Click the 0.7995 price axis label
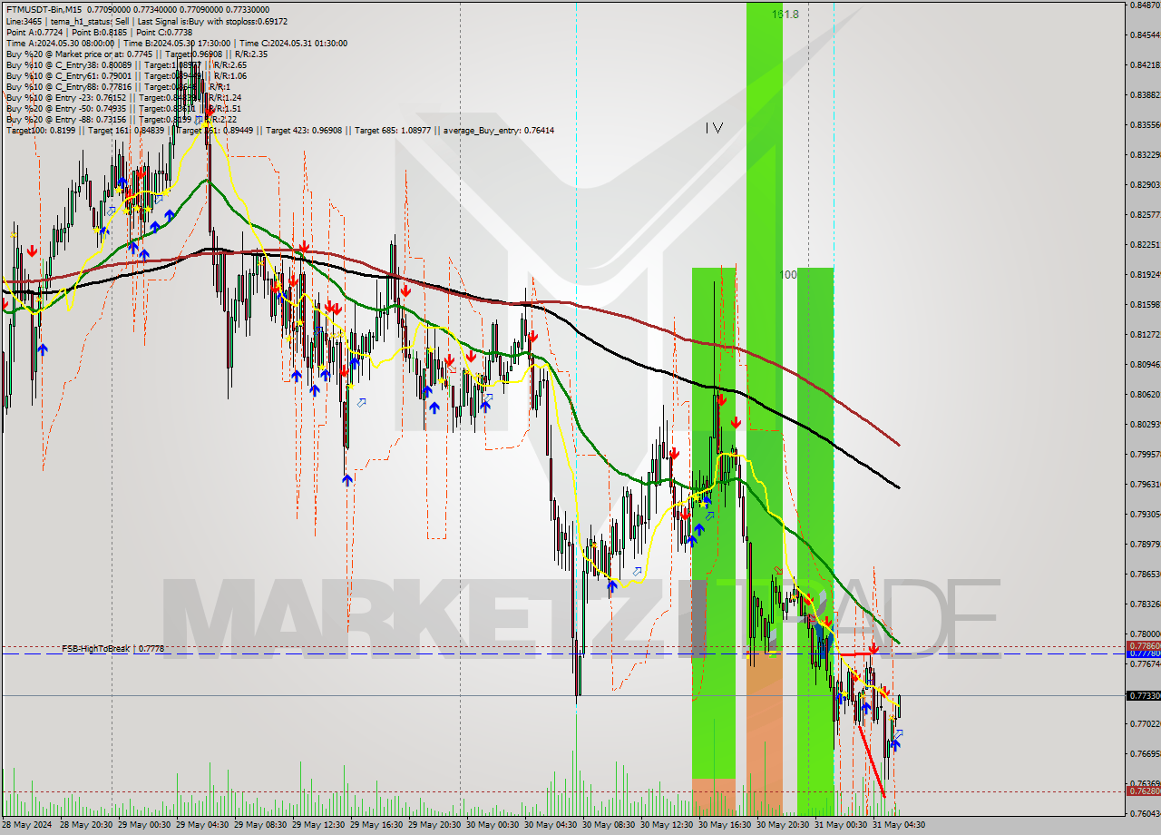The width and height of the screenshot is (1161, 835). pos(1145,454)
